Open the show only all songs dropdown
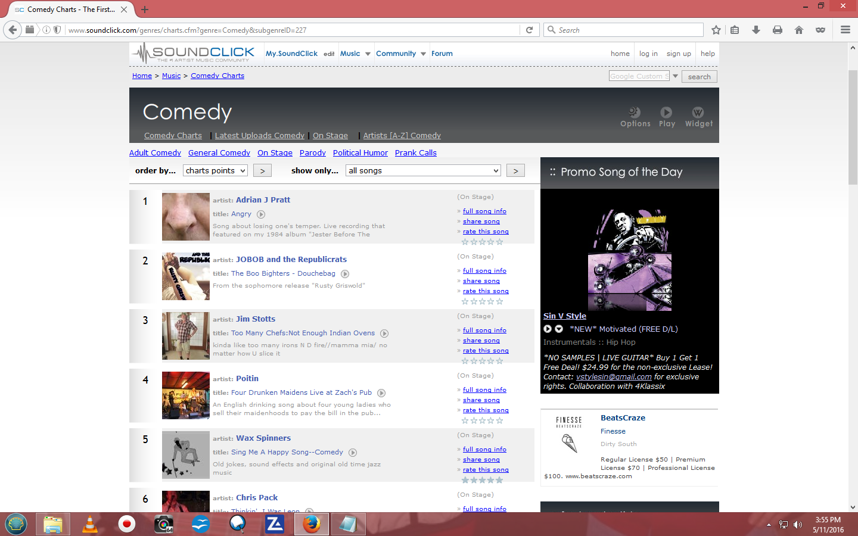The image size is (858, 536). [423, 170]
